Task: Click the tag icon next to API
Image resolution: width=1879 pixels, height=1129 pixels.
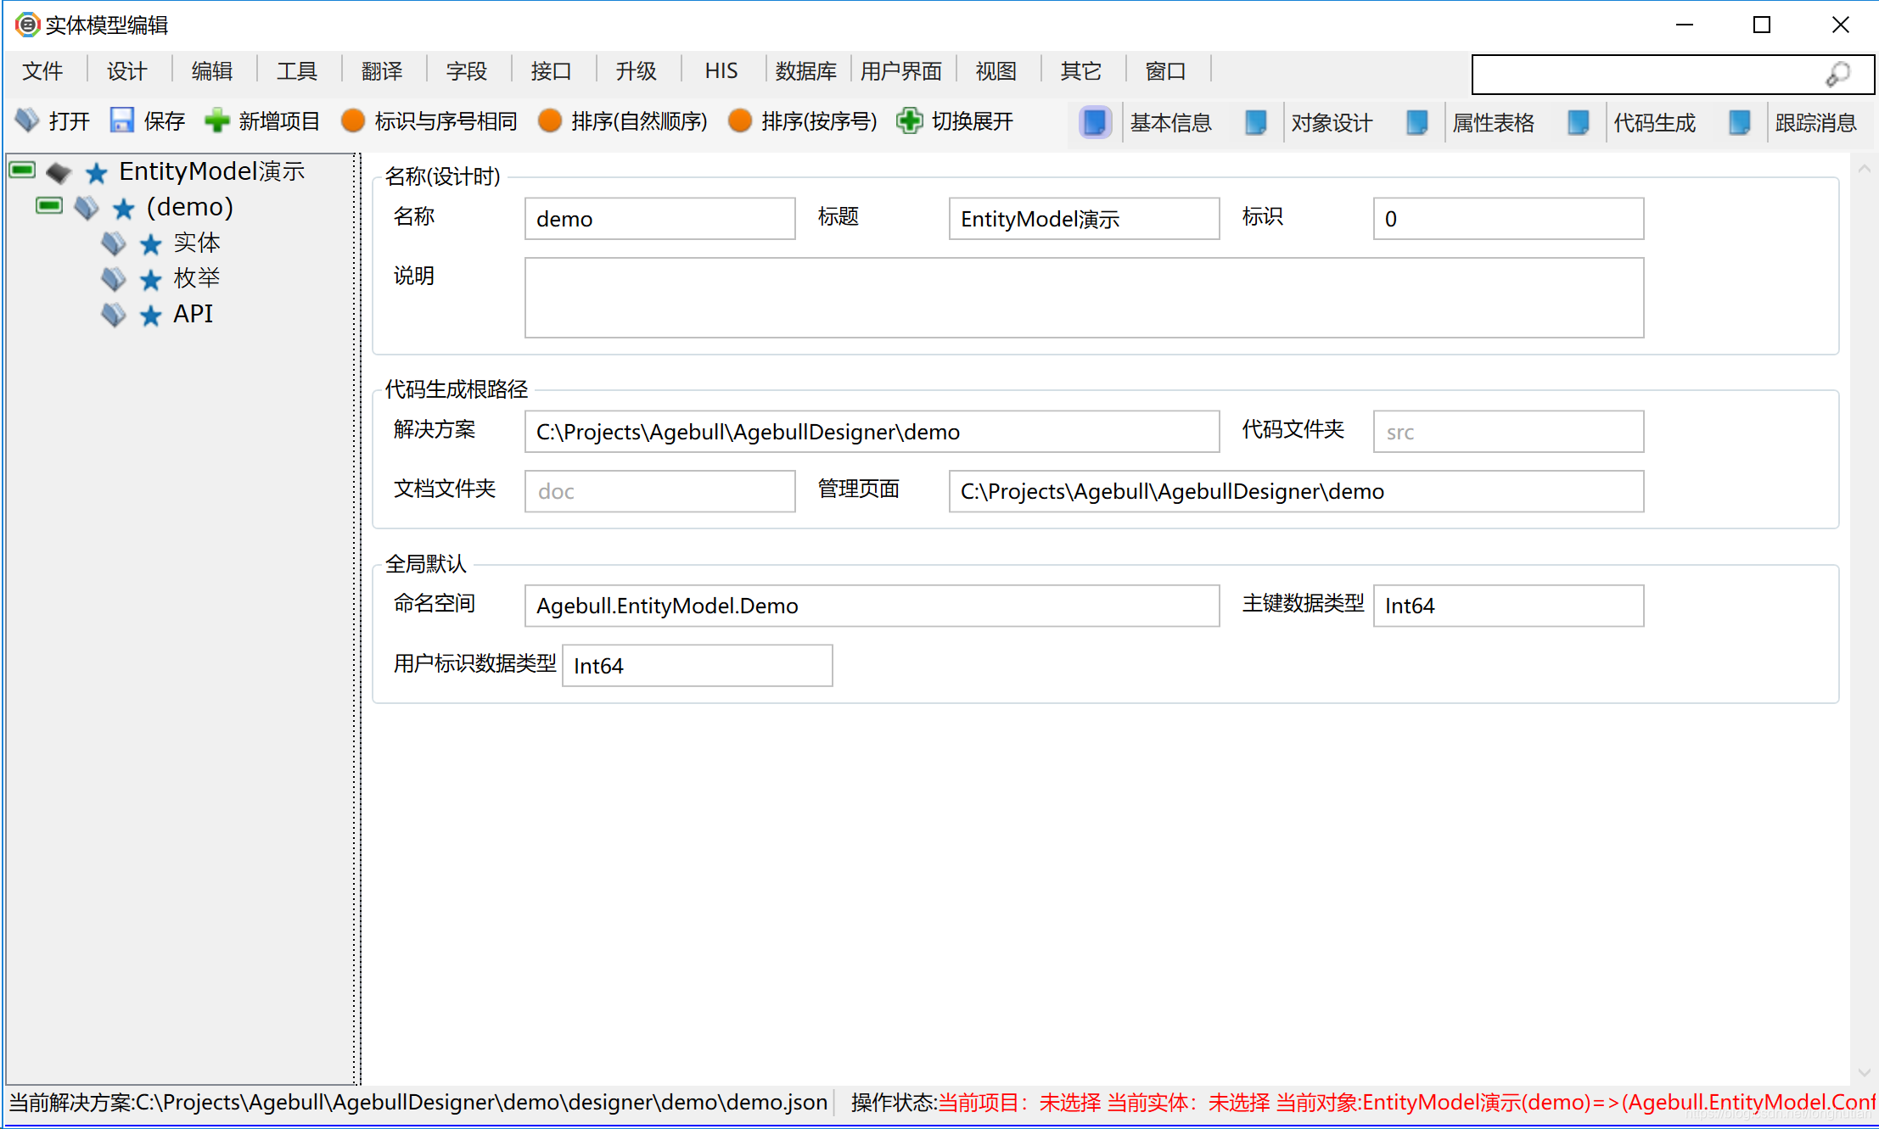Action: [113, 315]
